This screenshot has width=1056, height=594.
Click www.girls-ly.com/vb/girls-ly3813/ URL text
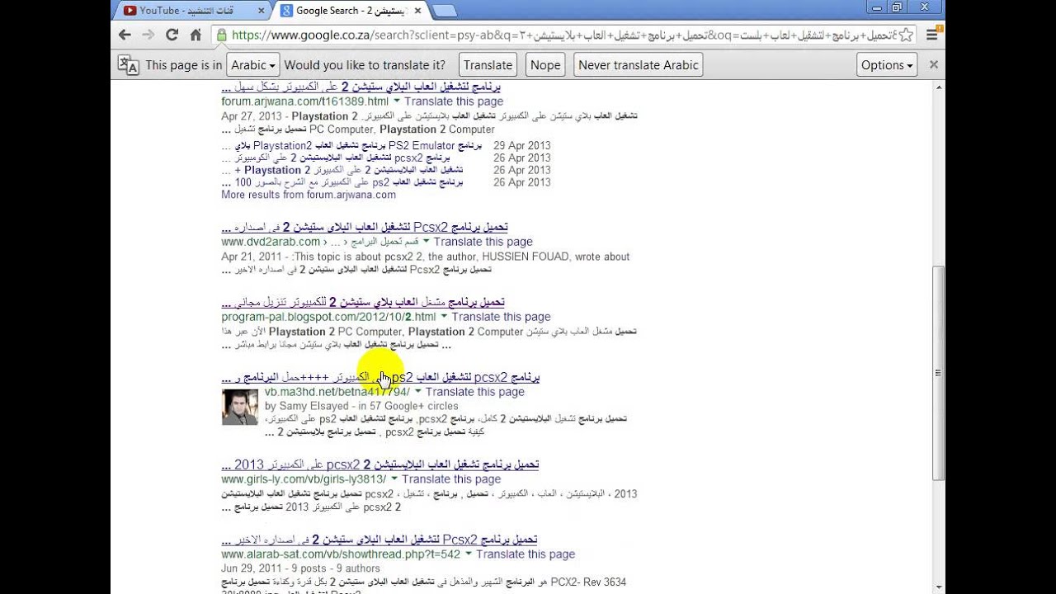pyautogui.click(x=304, y=478)
